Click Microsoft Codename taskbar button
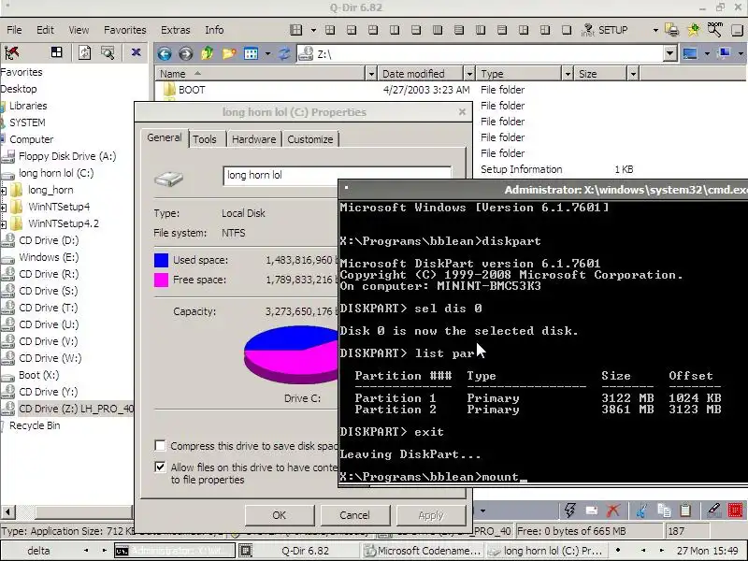This screenshot has height=561, width=748. 424,551
